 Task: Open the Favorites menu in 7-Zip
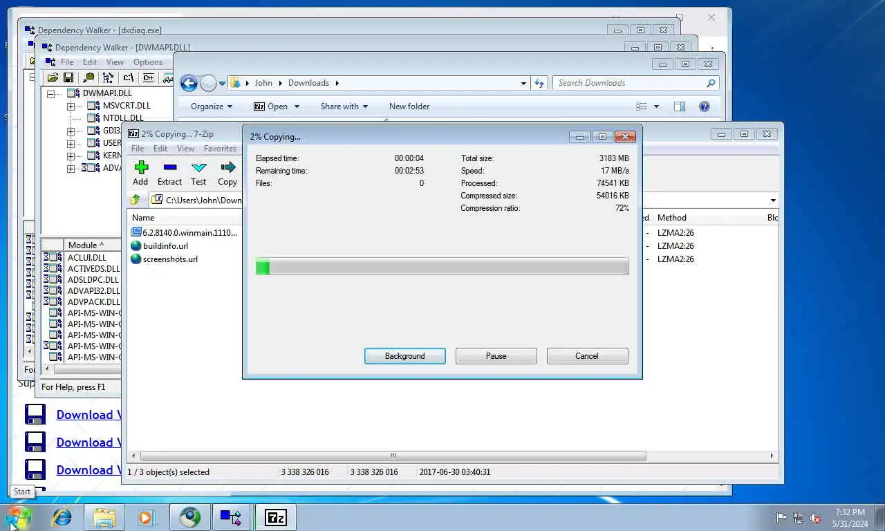220,149
